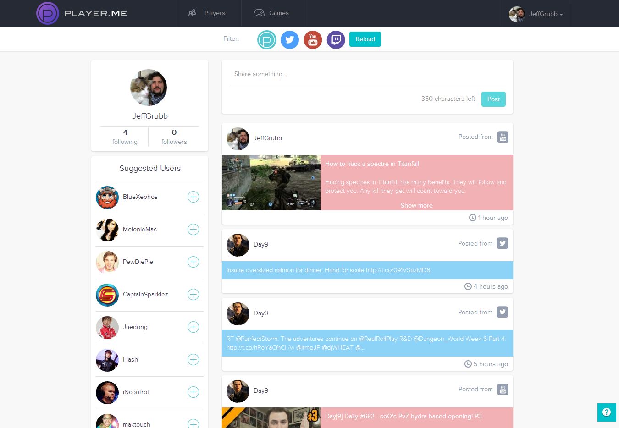Click YouTube source icon on JeffGrubb post
619x428 pixels.
503,137
